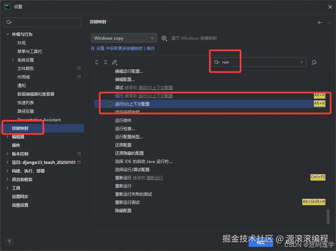Image resolution: width=336 pixels, height=251 pixels.
Task: Open the Windows copy keymap dropdown
Action: [124, 38]
